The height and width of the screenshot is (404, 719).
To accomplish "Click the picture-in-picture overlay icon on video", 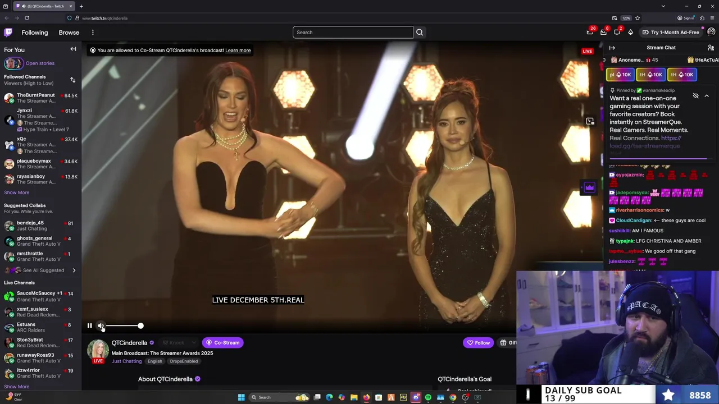I will [x=590, y=121].
